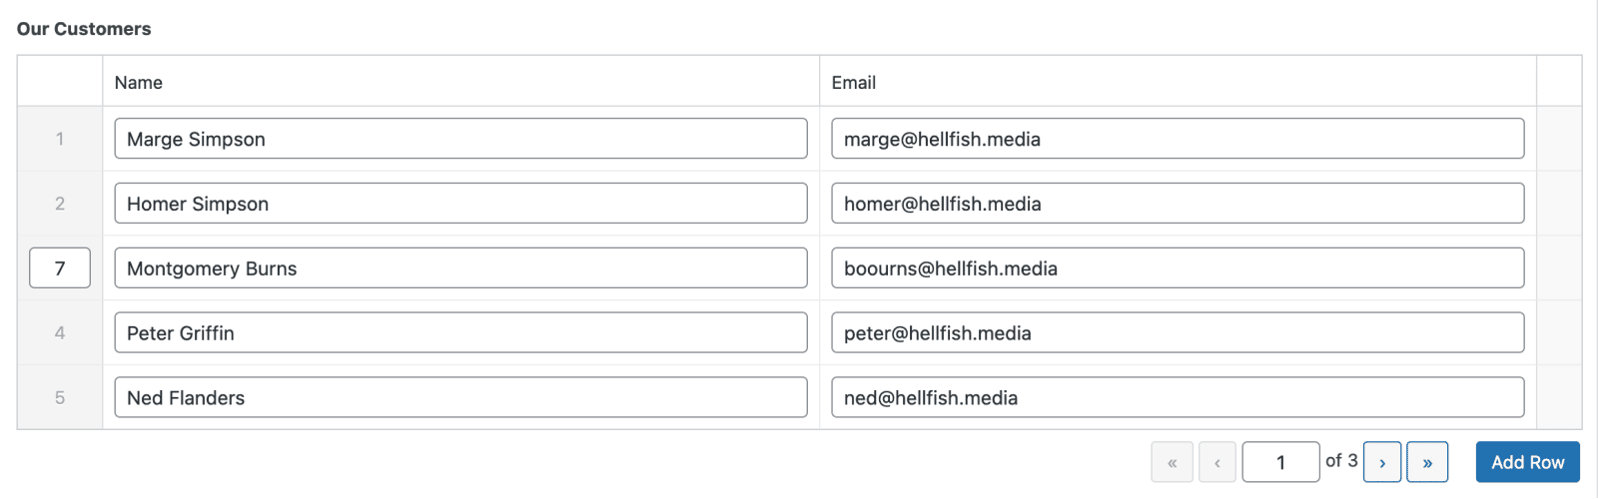The height and width of the screenshot is (499, 1598).
Task: Click the current page number field
Action: coord(1280,462)
